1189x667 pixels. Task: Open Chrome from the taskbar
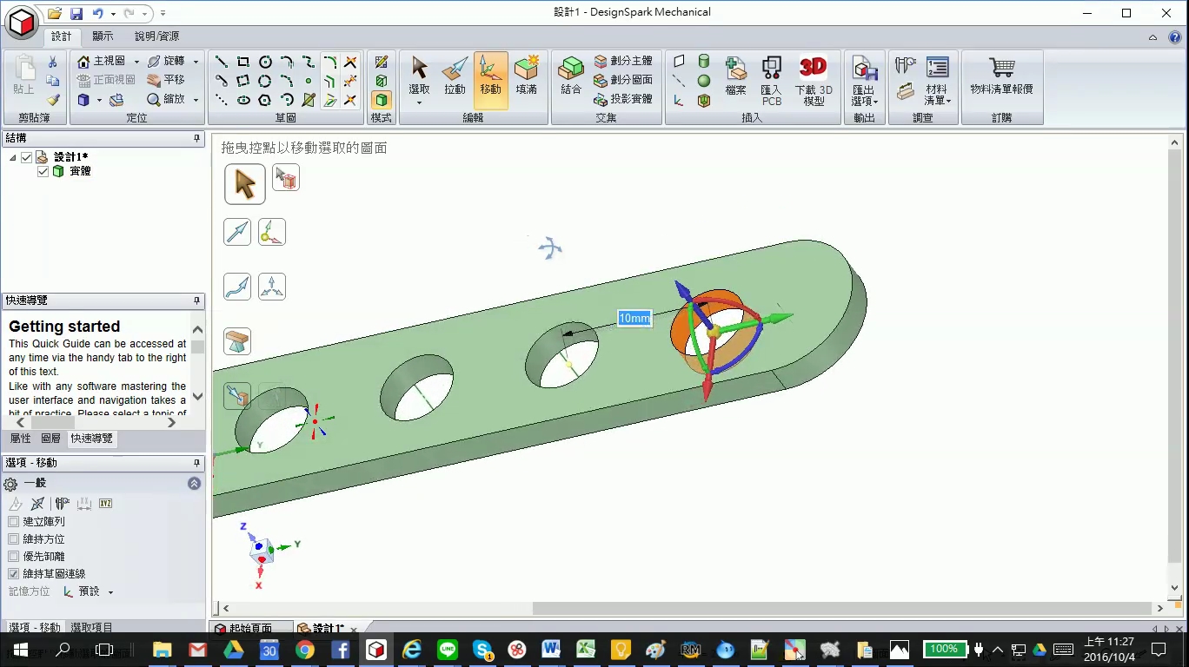tap(304, 650)
